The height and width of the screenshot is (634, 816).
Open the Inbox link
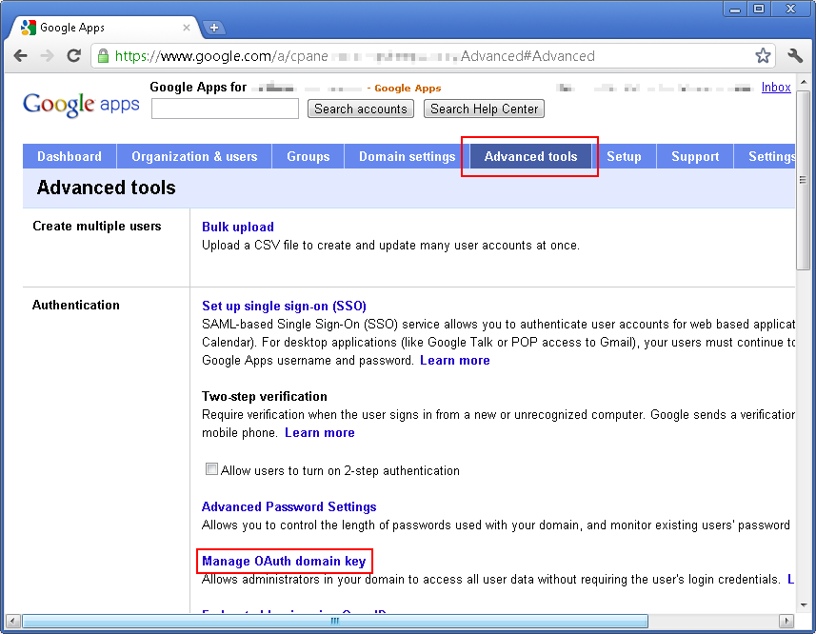[x=776, y=88]
